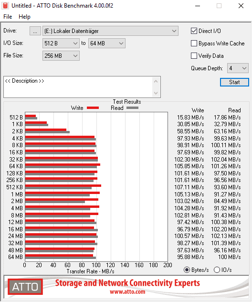The height and width of the screenshot is (302, 252).
Task: Minimize the ATTO Disk Benchmark window
Action: coord(198,6)
